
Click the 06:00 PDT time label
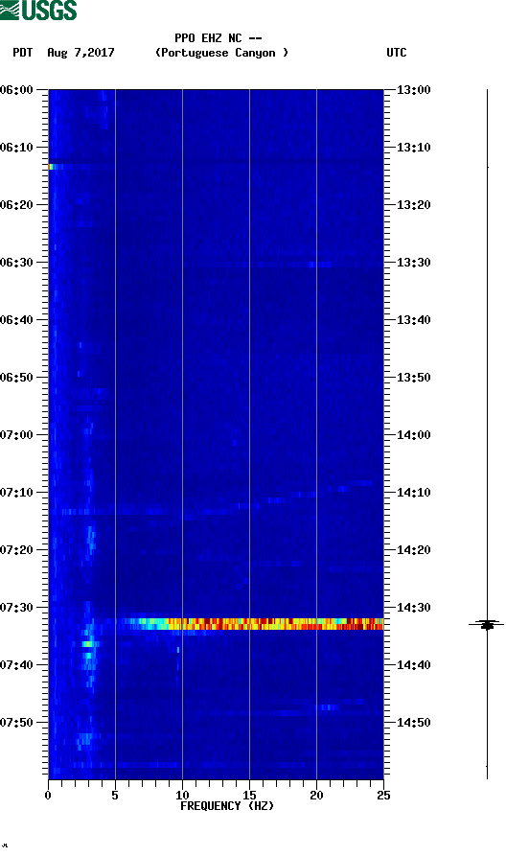pos(16,90)
